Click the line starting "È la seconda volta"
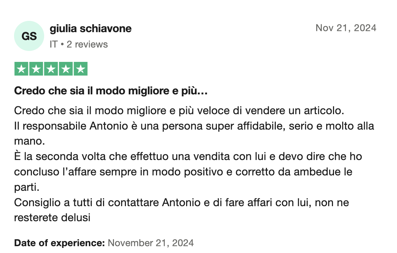 click(188, 157)
